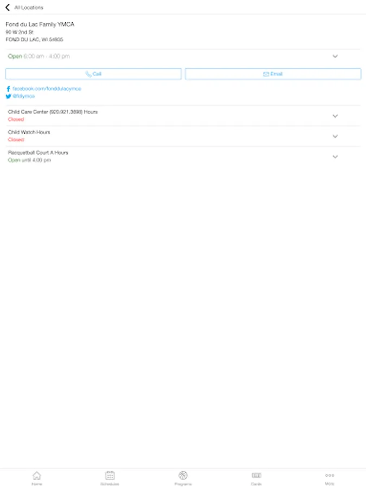Click the Closed status under Child Care Center
The image size is (366, 488).
pyautogui.click(x=16, y=119)
